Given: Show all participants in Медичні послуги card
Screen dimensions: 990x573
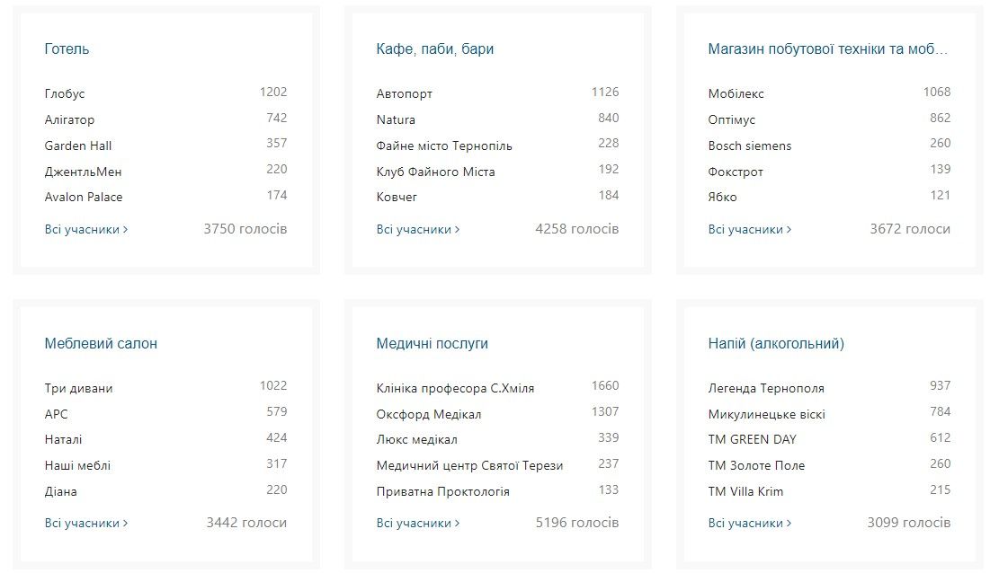Looking at the screenshot, I should tap(417, 523).
